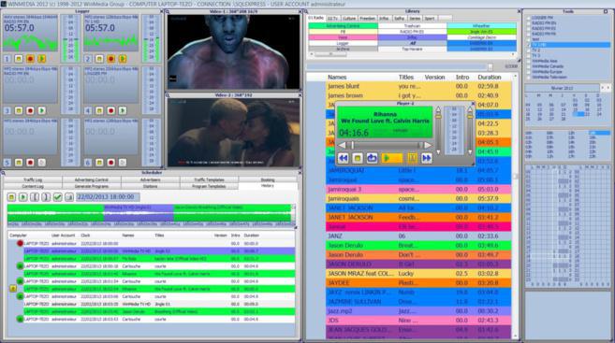Click the loop icon in player
This screenshot has height=343, width=615.
pos(372,158)
